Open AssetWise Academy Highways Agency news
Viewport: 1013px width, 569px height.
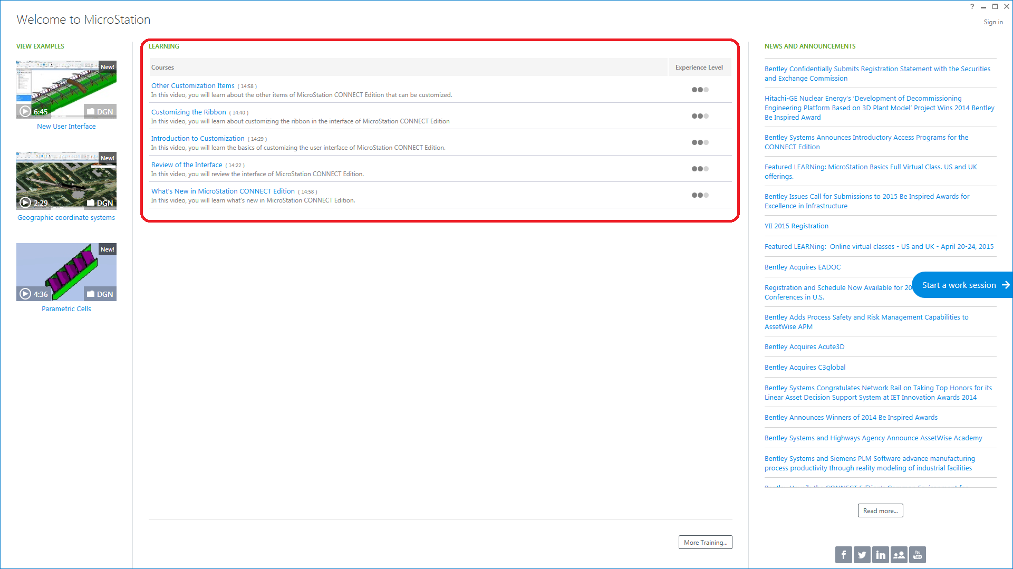873,438
